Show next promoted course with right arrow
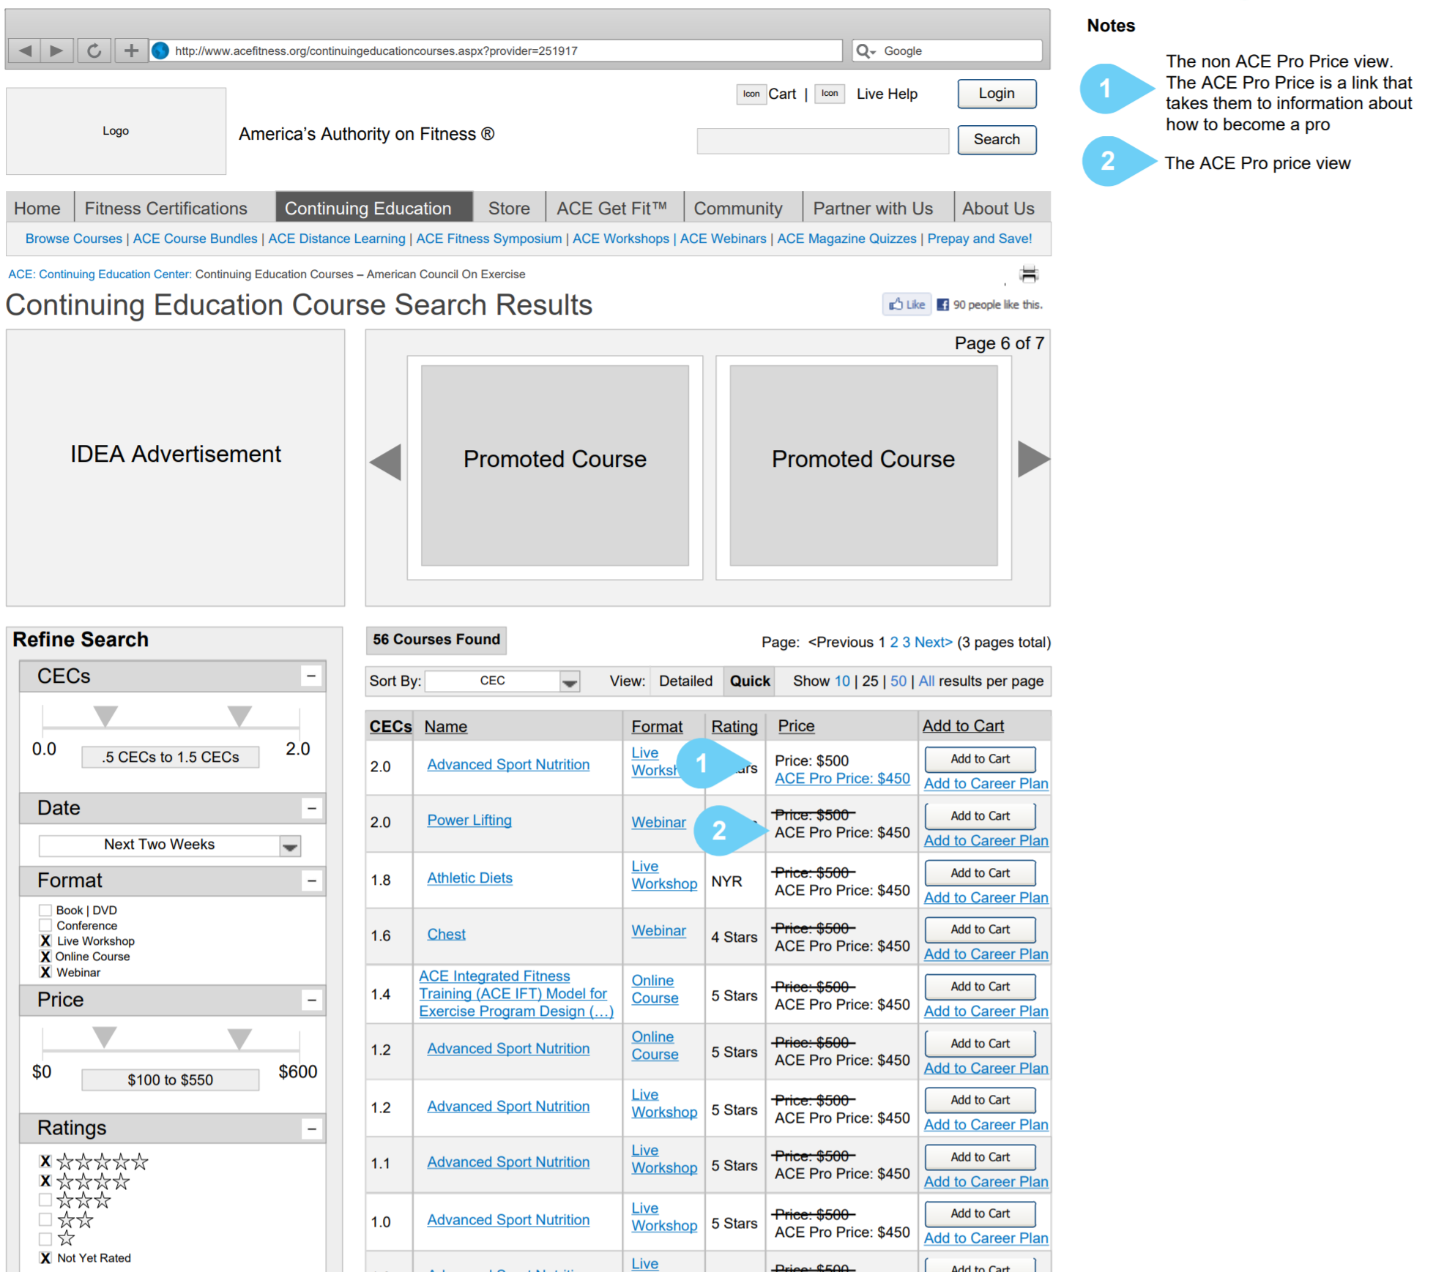Screen dimensions: 1455x1272 1033,460
